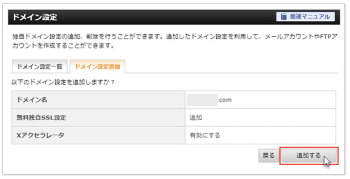The image size is (350, 179).
Task: Click the second description line カウントを作成することができます
Action: pyautogui.click(x=63, y=46)
